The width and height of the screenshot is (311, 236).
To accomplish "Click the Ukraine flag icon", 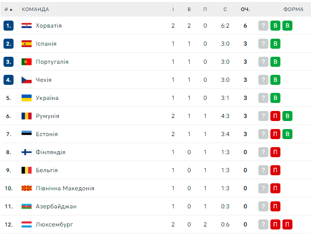I will pyautogui.click(x=27, y=98).
